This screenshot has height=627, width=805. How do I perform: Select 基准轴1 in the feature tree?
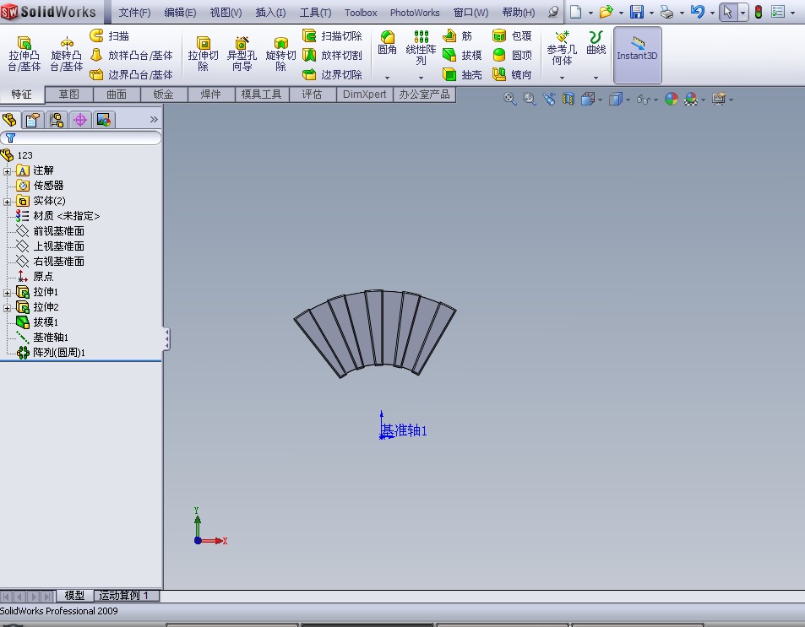tap(42, 337)
